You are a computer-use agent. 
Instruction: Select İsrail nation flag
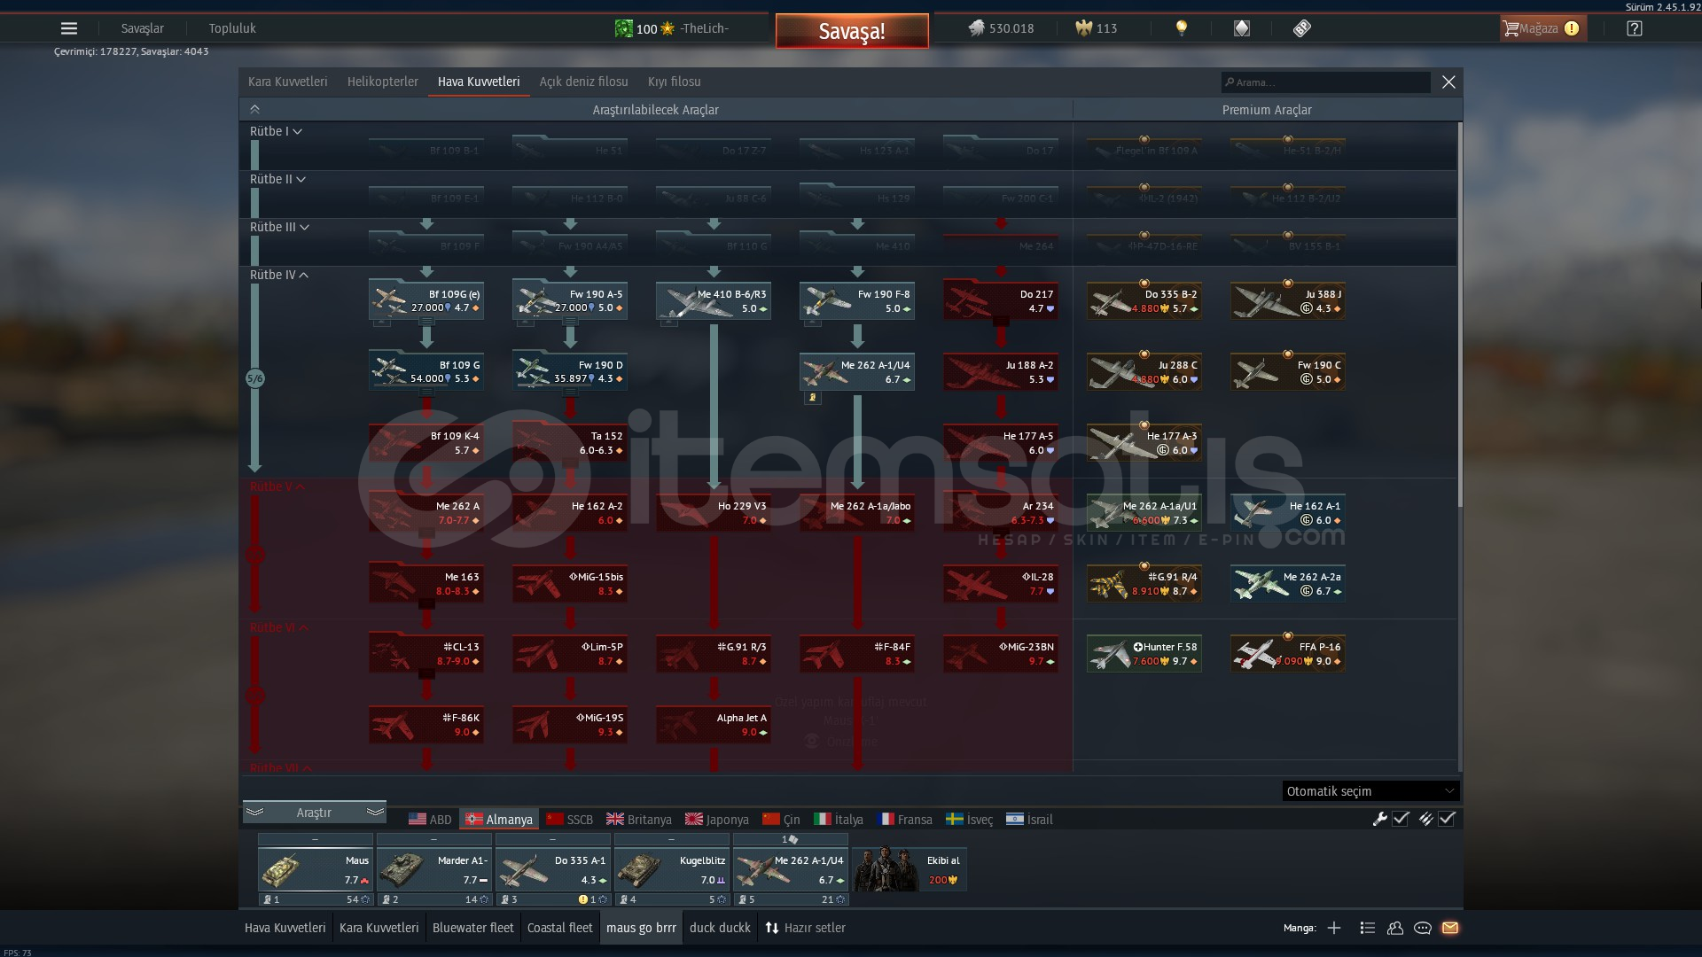point(1029,820)
